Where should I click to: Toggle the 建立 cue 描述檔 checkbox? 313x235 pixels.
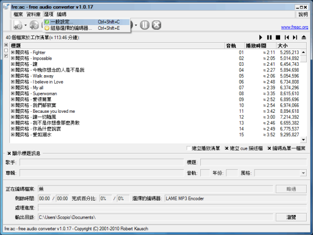(226, 148)
